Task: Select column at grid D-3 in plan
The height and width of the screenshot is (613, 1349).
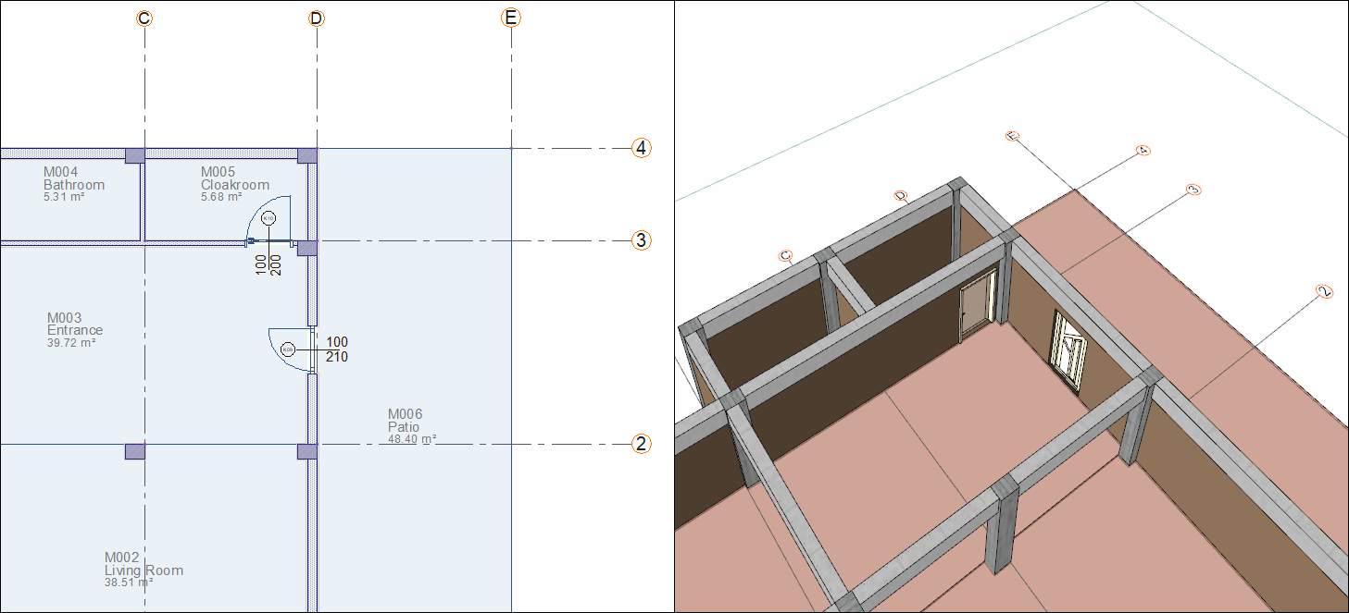Action: coord(307,248)
